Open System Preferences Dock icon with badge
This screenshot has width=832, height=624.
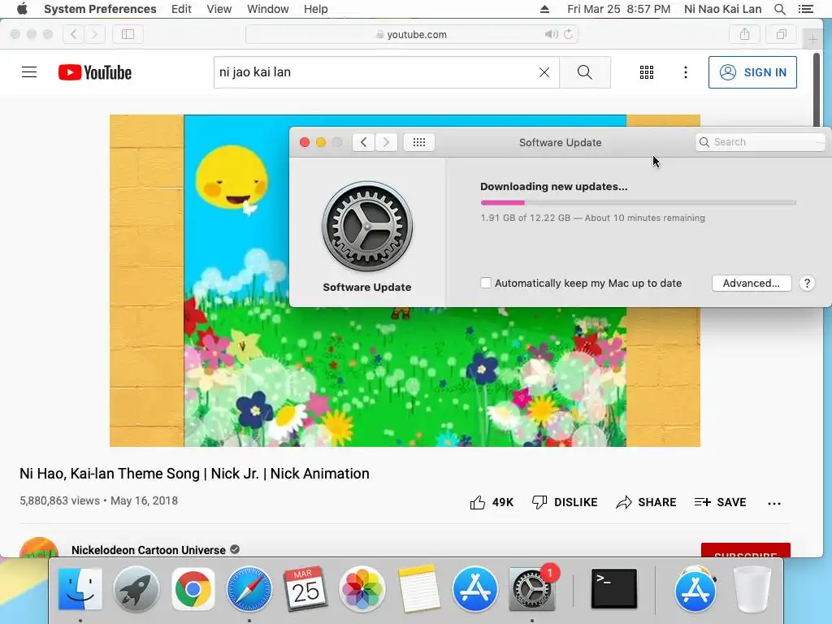click(x=531, y=589)
